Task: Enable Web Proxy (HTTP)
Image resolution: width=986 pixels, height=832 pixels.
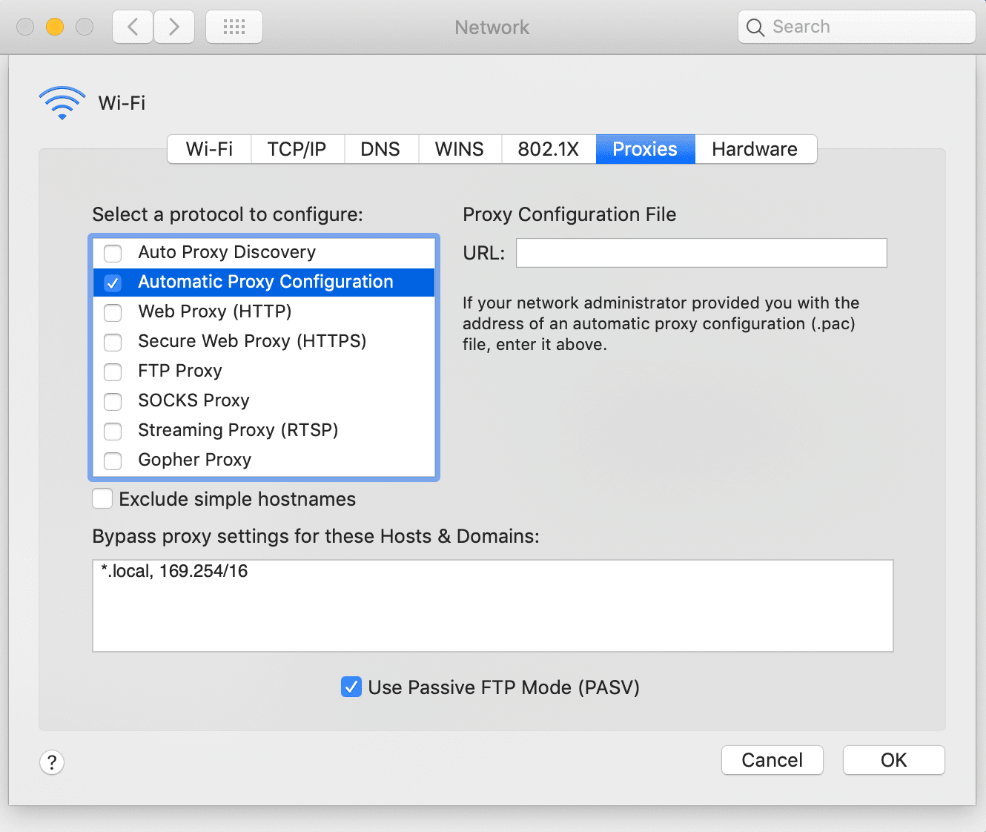Action: pyautogui.click(x=113, y=312)
